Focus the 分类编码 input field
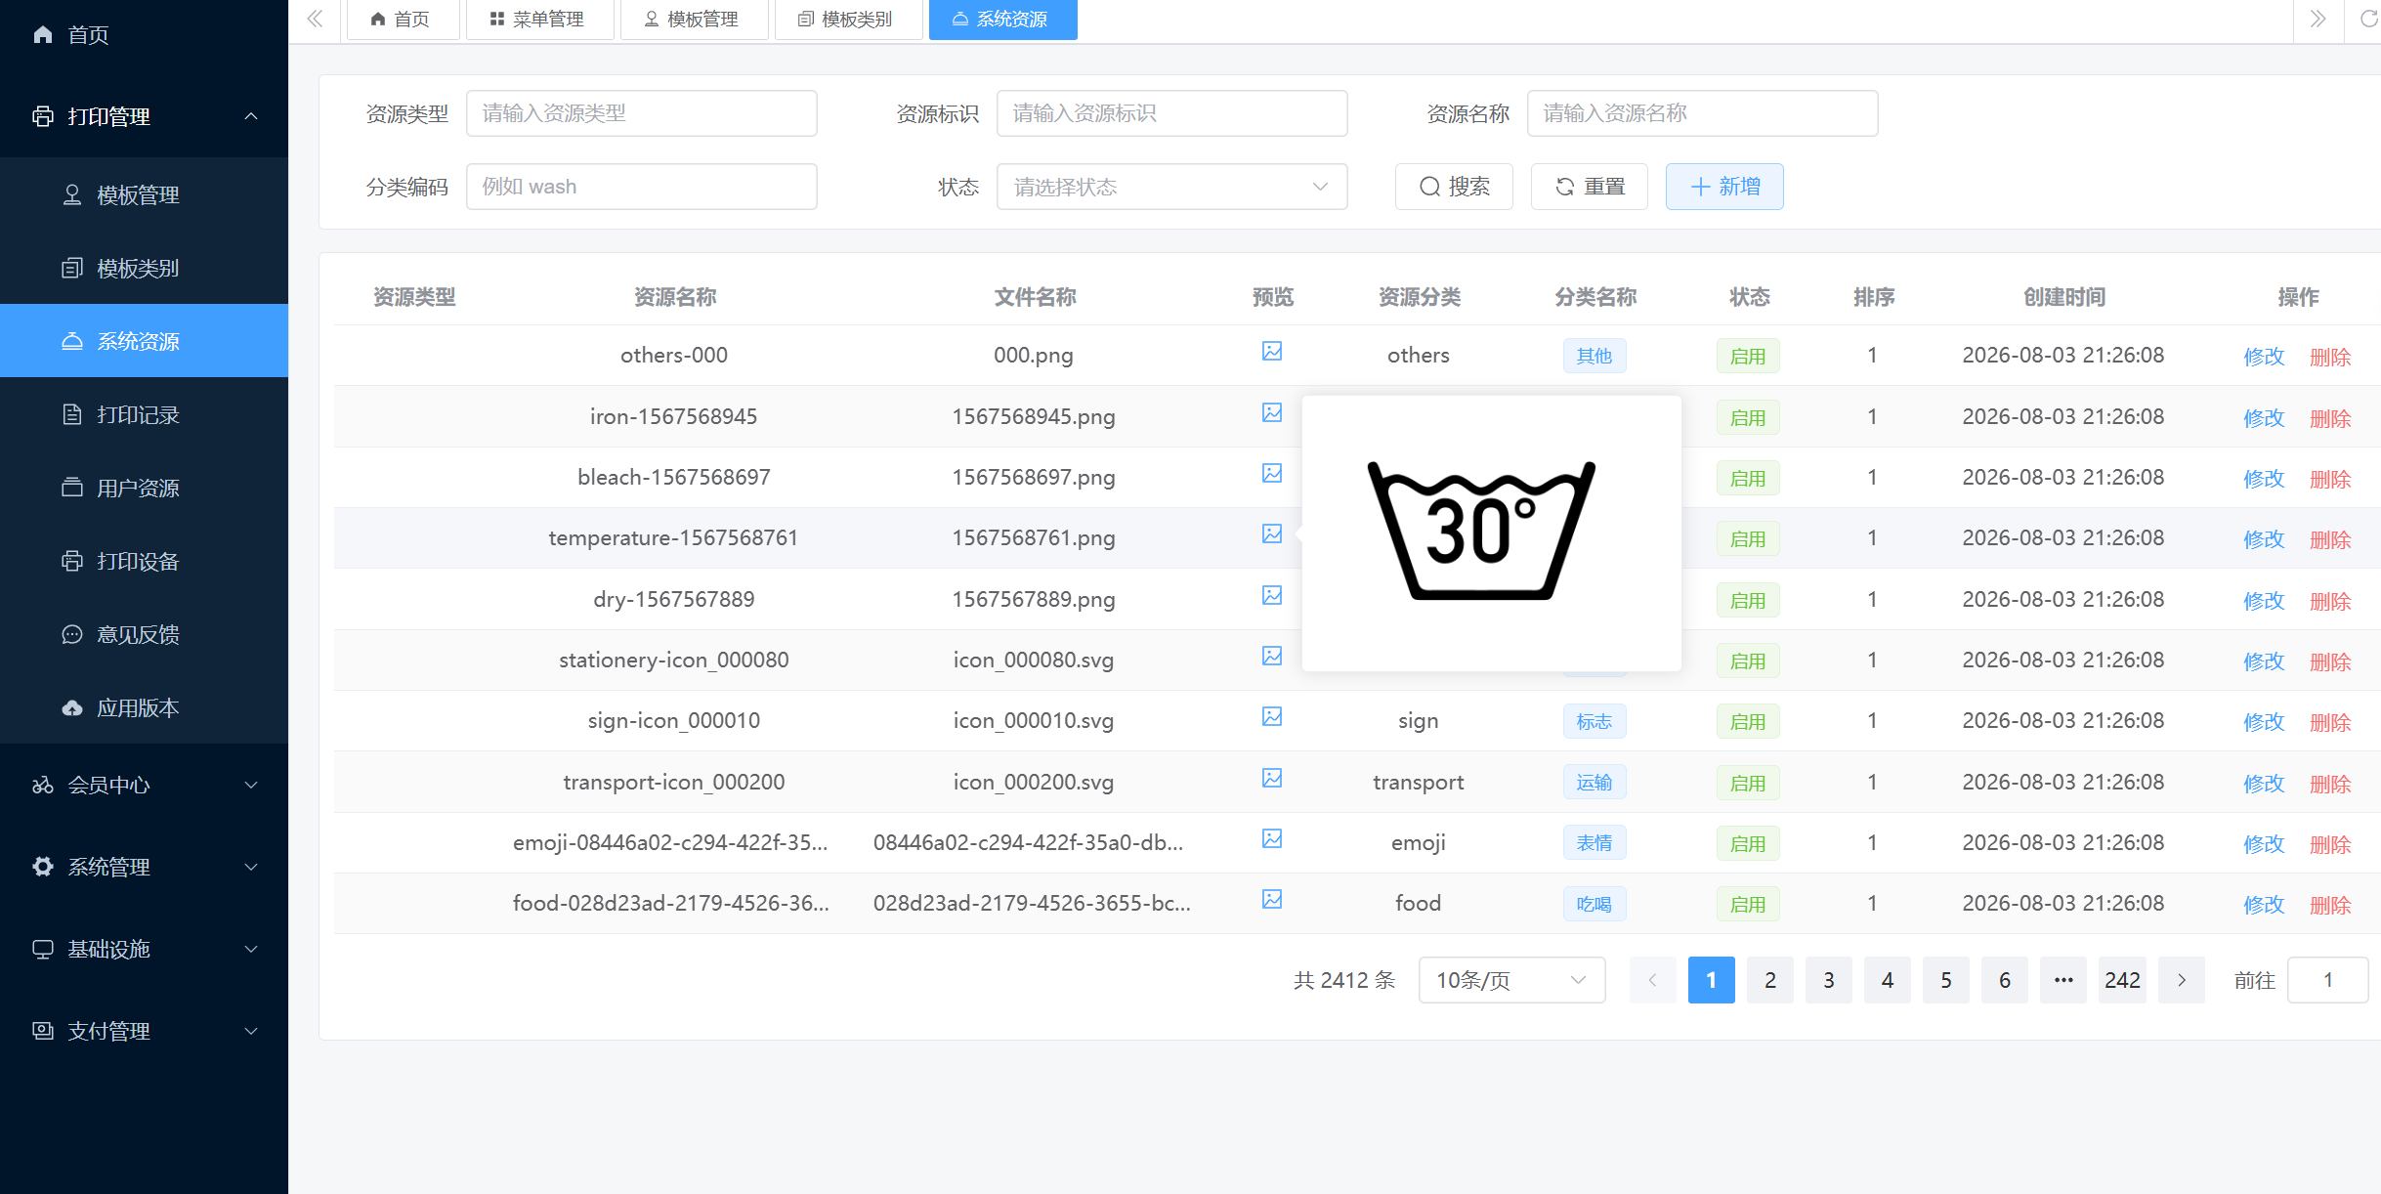This screenshot has height=1194, width=2381. pyautogui.click(x=641, y=187)
